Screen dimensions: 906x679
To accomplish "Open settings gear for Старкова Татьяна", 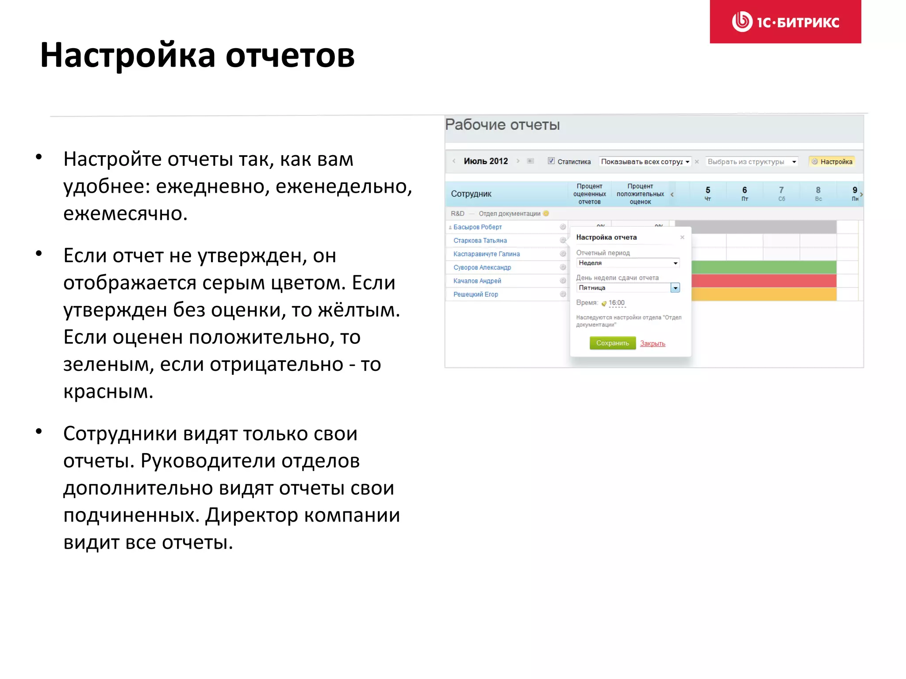I will 563,240.
